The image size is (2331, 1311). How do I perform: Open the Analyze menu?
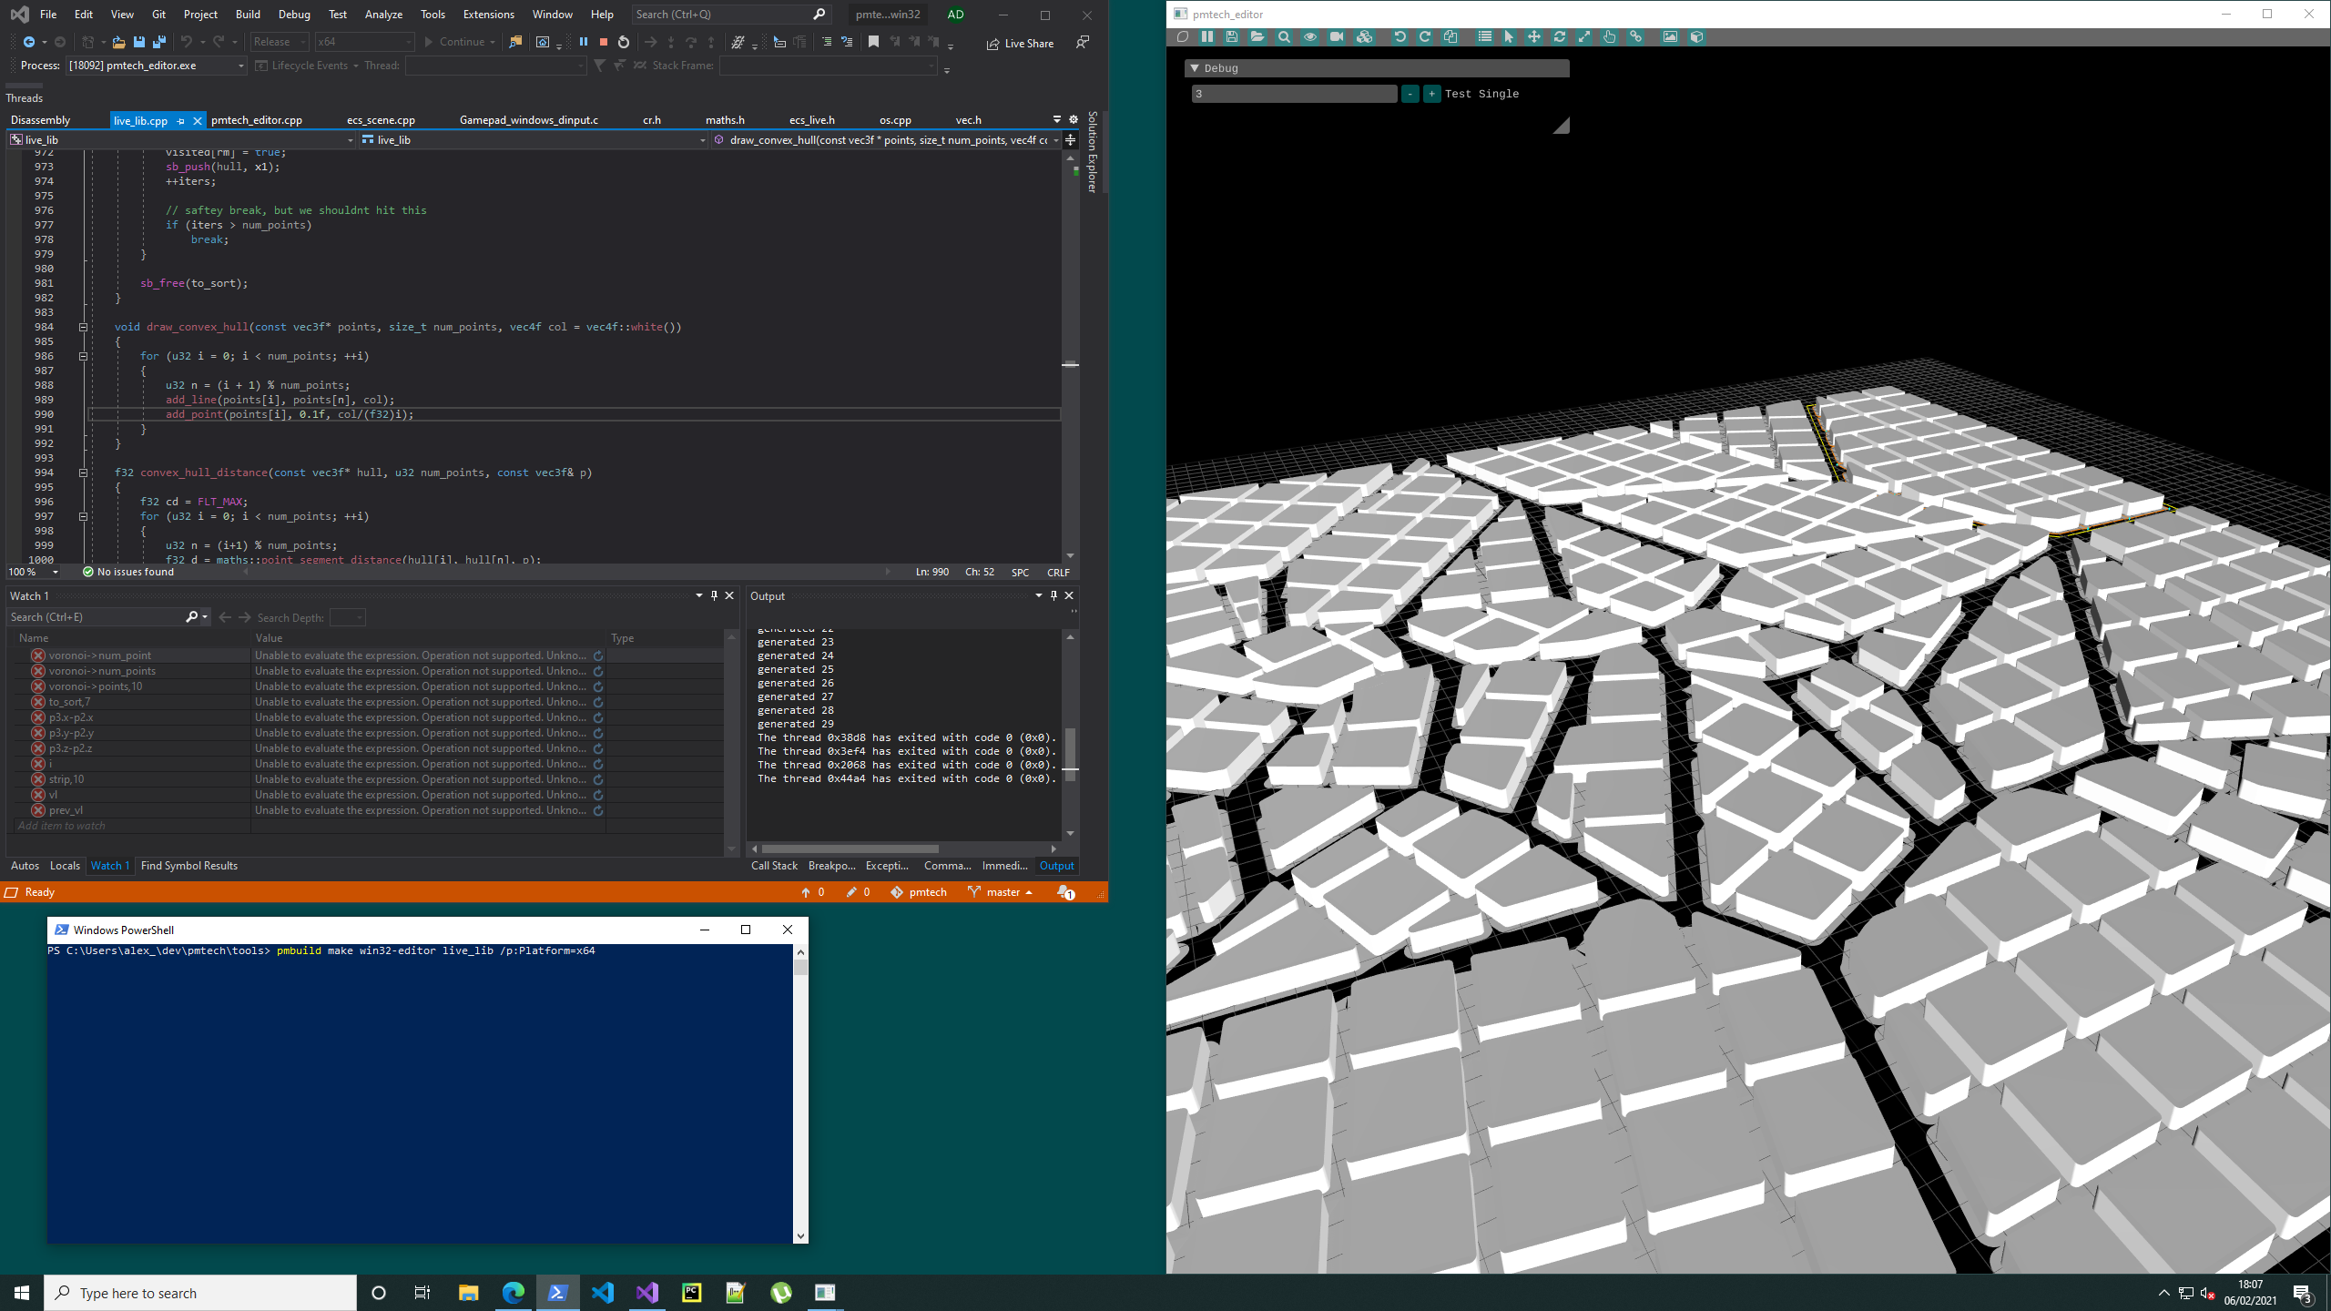tap(383, 15)
